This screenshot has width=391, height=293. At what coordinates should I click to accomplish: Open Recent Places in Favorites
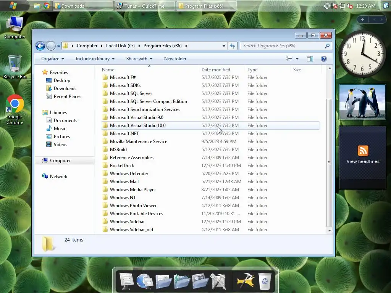pos(67,97)
